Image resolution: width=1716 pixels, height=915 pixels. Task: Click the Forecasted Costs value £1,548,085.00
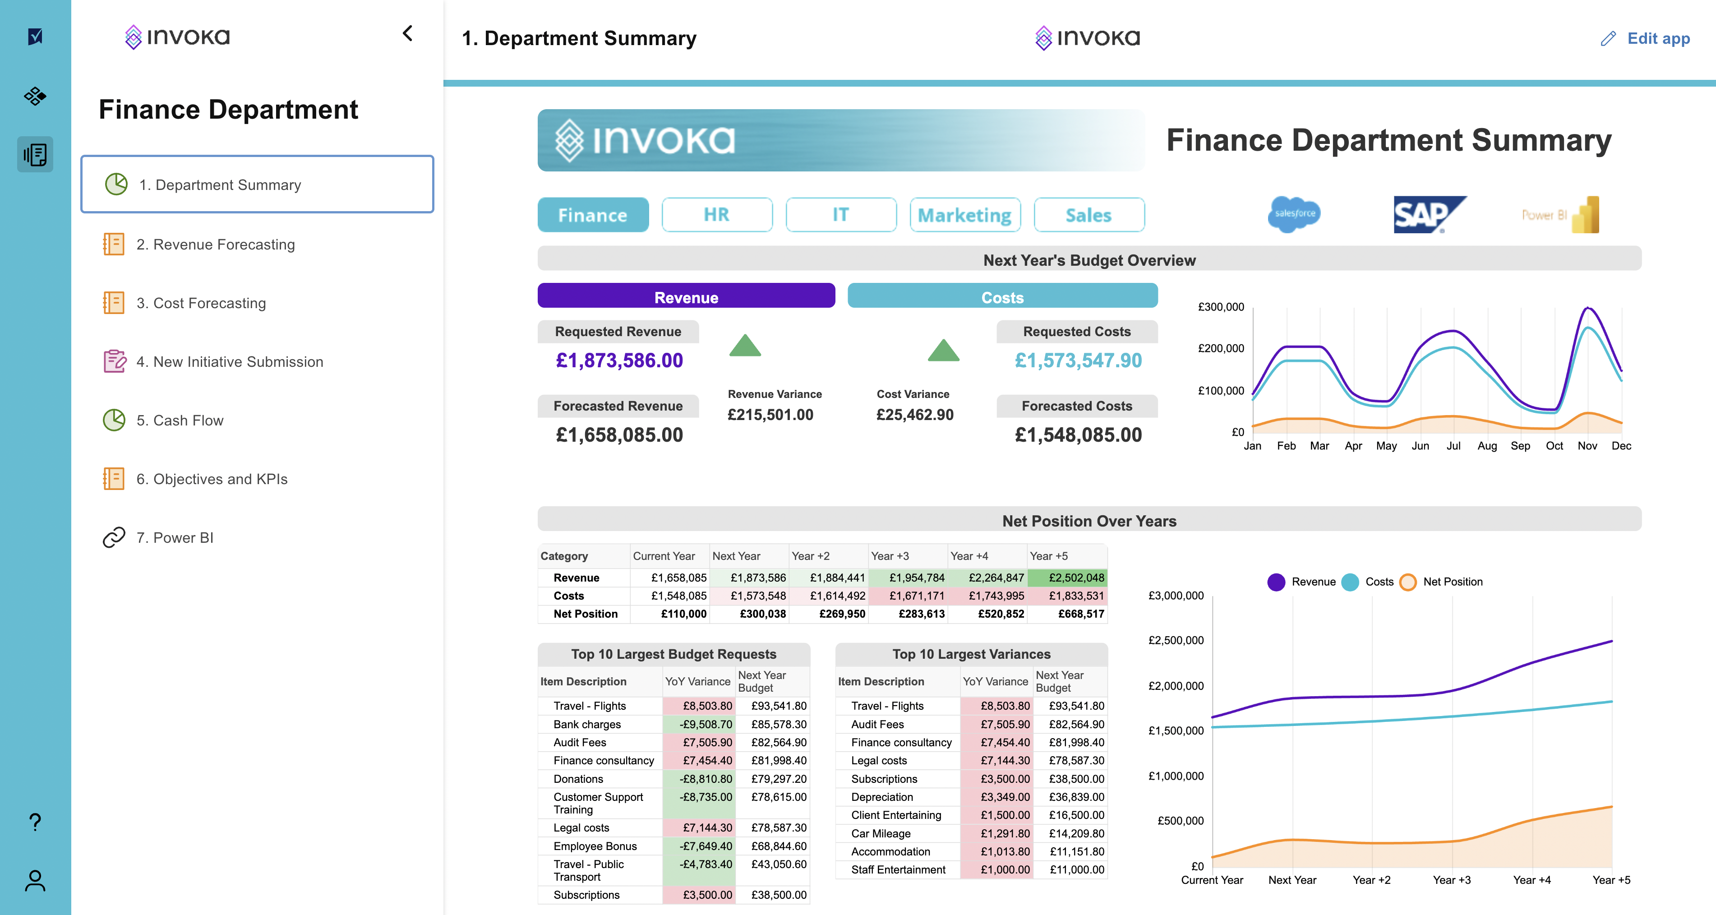(x=1078, y=435)
